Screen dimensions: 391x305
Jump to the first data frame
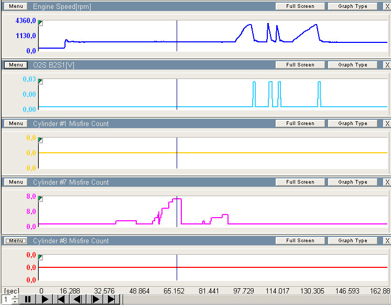point(61,299)
